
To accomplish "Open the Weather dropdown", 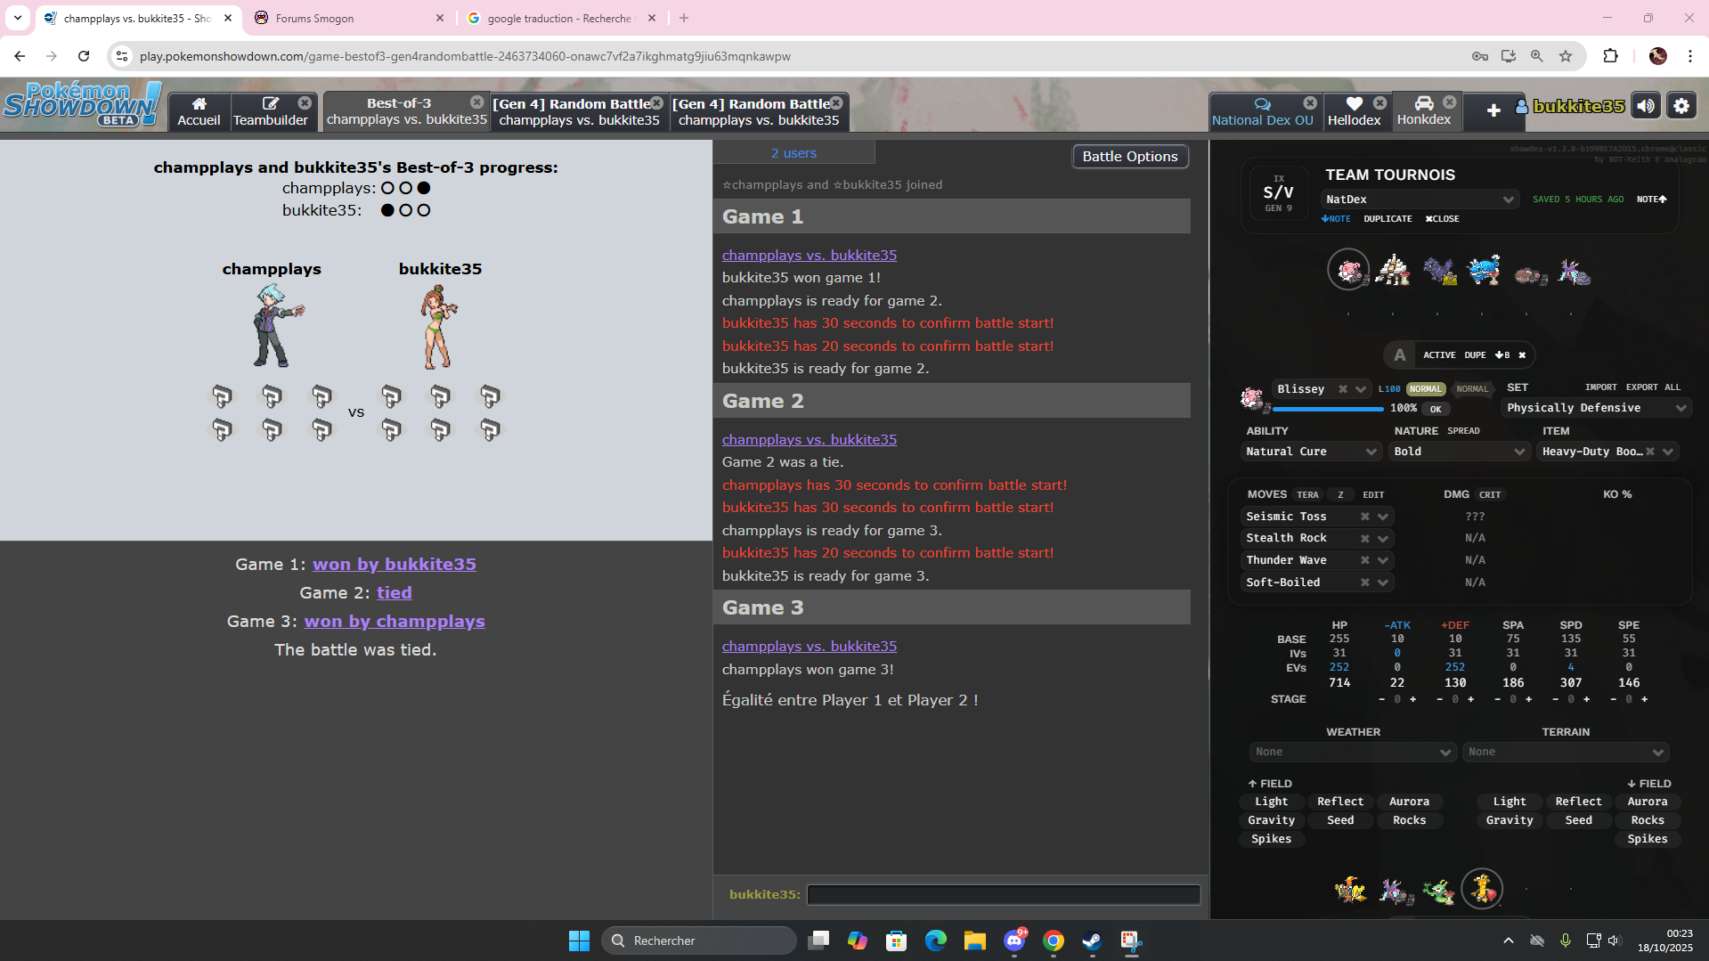I will coord(1352,753).
